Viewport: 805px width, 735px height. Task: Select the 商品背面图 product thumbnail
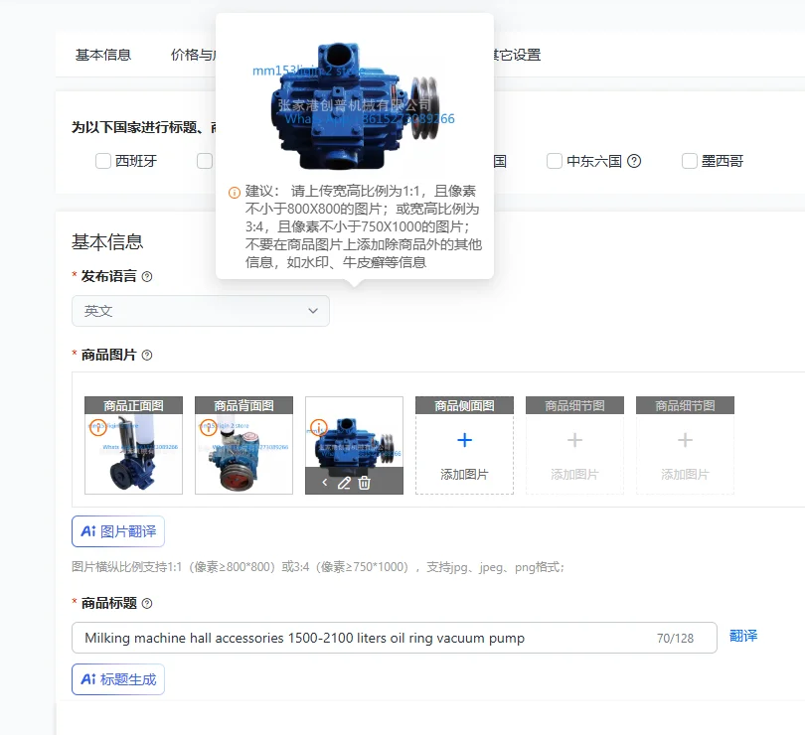click(243, 445)
